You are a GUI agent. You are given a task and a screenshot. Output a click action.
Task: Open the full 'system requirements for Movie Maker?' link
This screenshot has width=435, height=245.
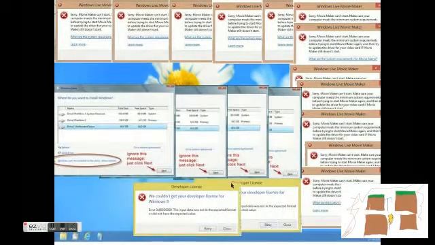343,59
